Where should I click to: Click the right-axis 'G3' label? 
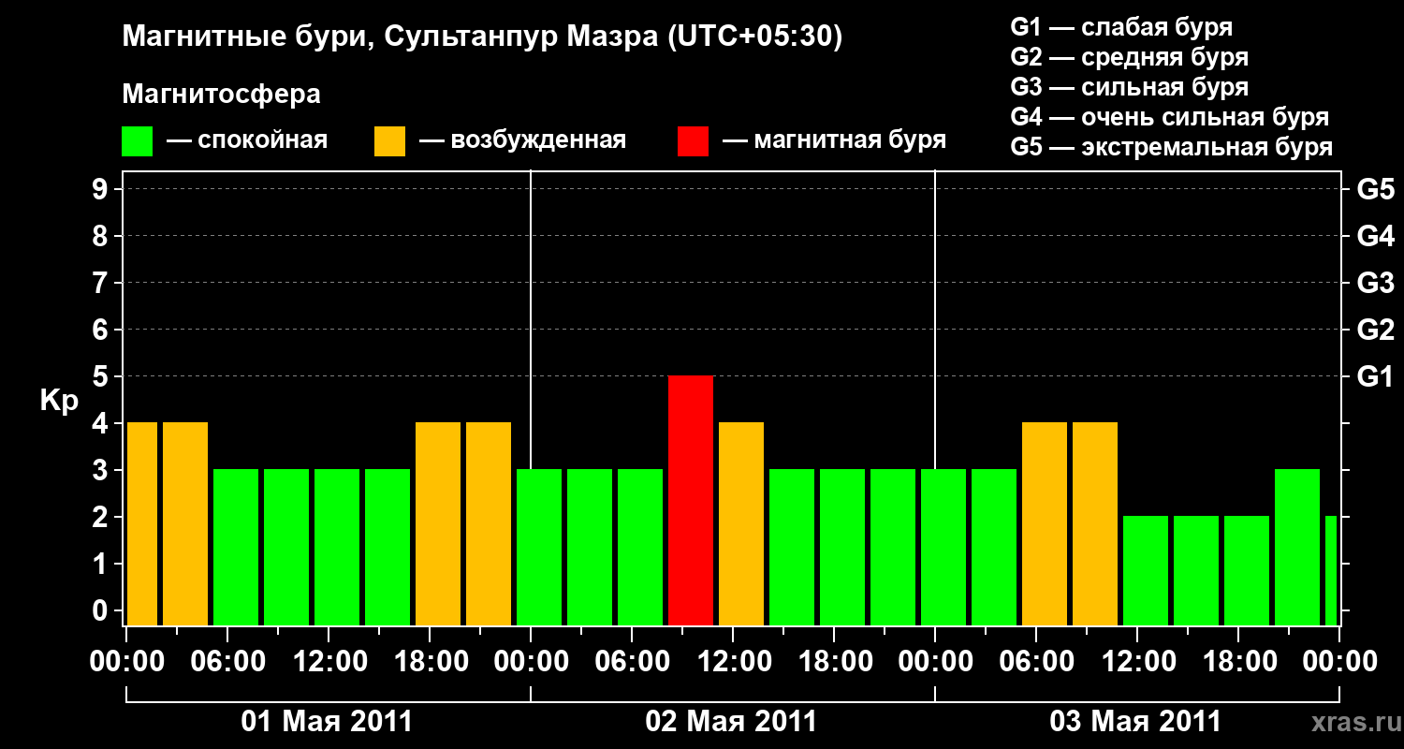click(1375, 283)
